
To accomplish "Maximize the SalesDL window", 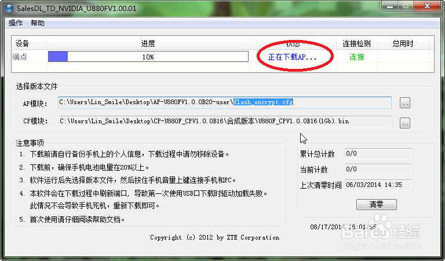I will coord(406,6).
